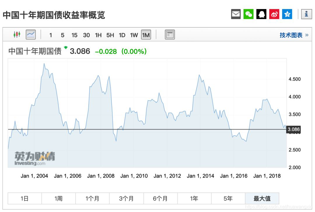Click the Jan 1, 2018 axis label

pos(267,176)
